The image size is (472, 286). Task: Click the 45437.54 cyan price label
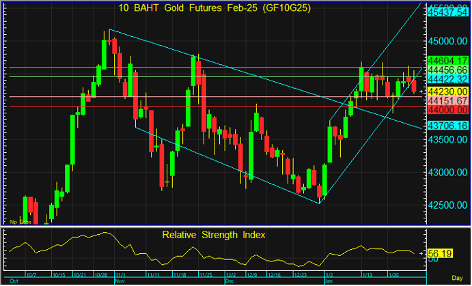coord(447,12)
